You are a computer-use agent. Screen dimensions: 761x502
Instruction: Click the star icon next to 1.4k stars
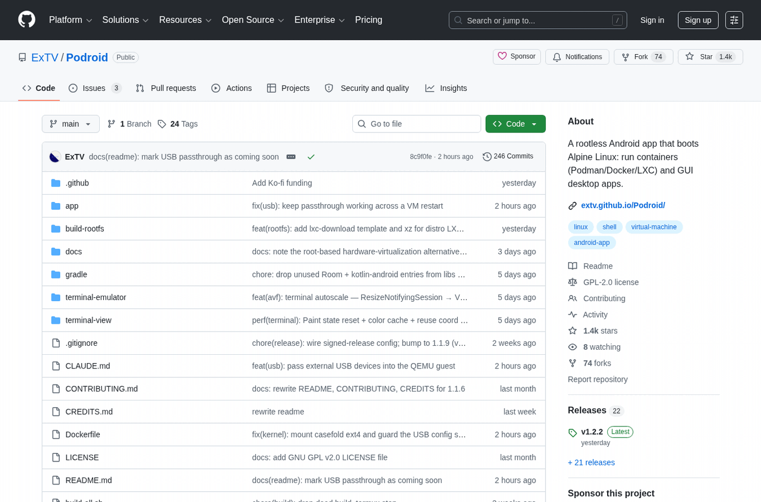coord(573,331)
